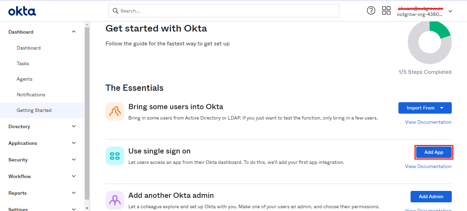Viewport: 467px width, 211px height.
Task: Open View Documentation under Add App
Action: 428,166
